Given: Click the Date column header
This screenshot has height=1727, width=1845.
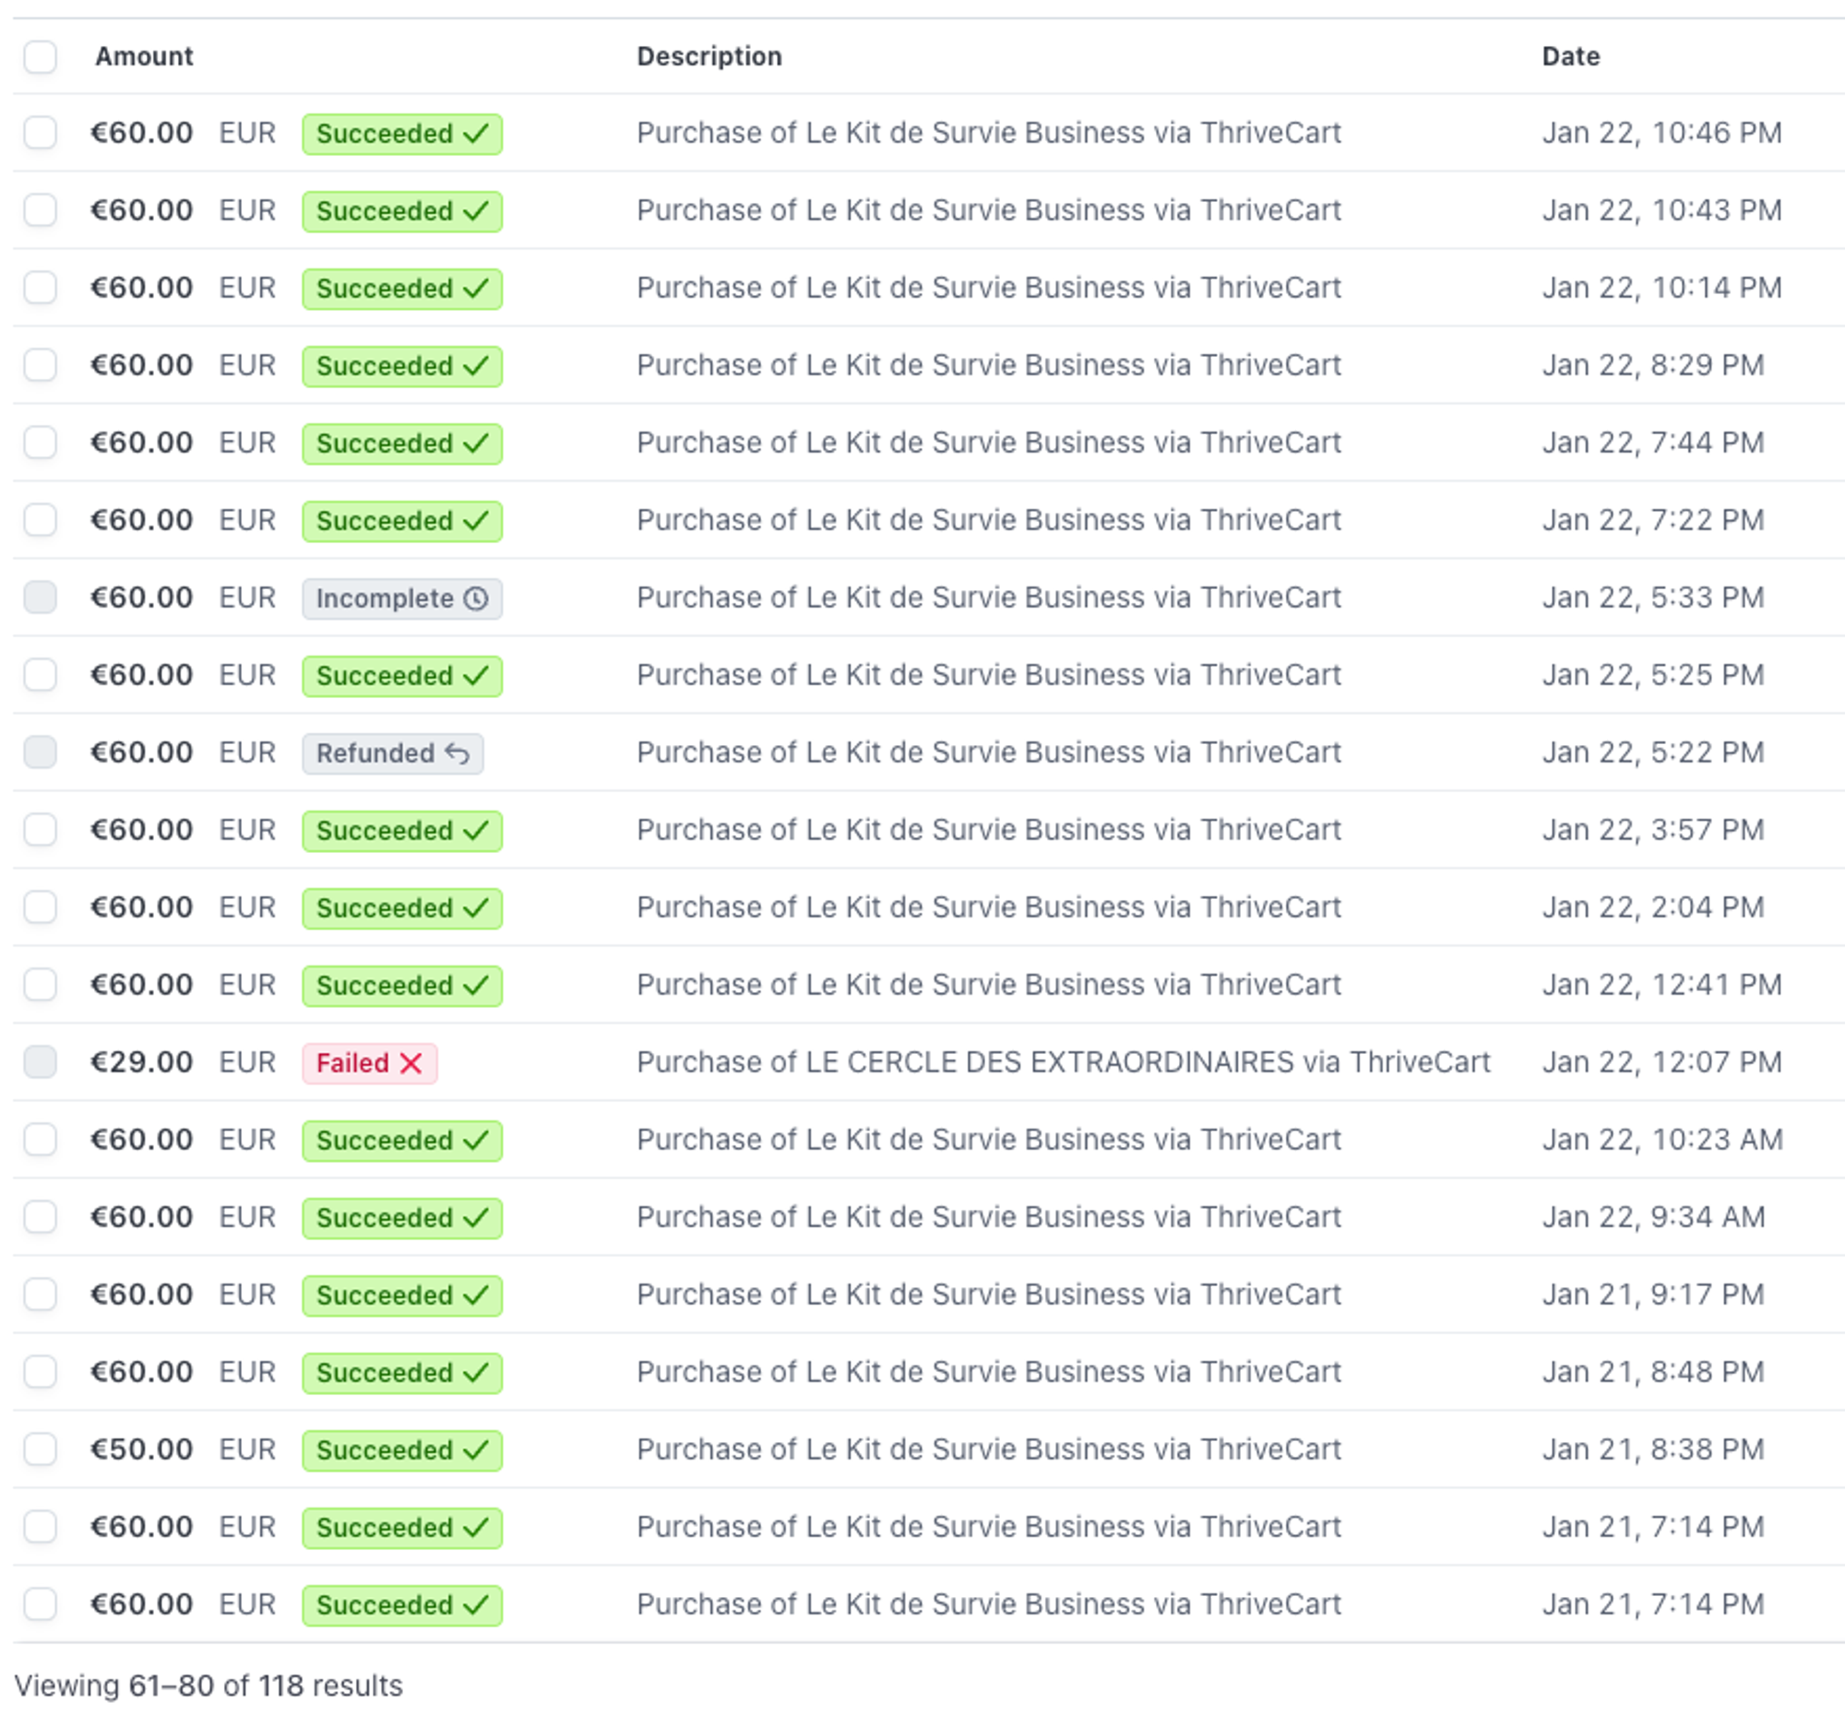Looking at the screenshot, I should pyautogui.click(x=1570, y=56).
